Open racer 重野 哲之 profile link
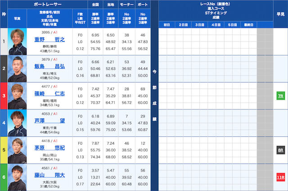 (x=49, y=39)
